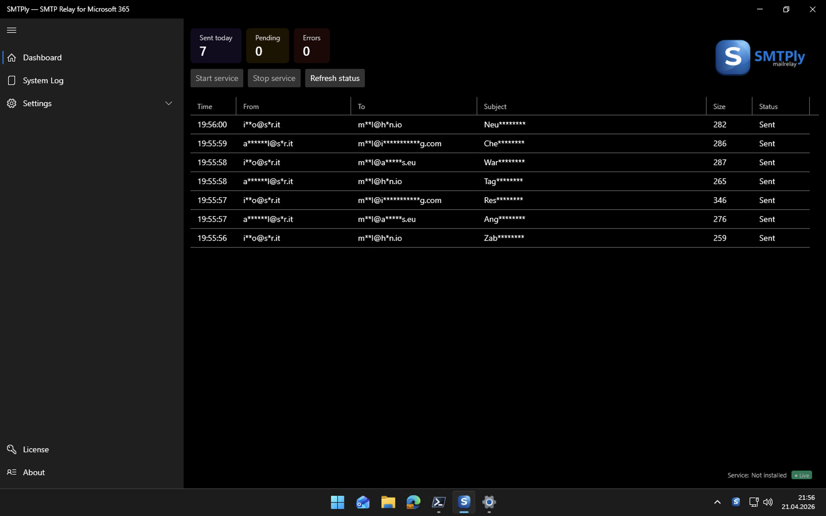The image size is (826, 516).
Task: Click the Start service button
Action: pyautogui.click(x=217, y=78)
